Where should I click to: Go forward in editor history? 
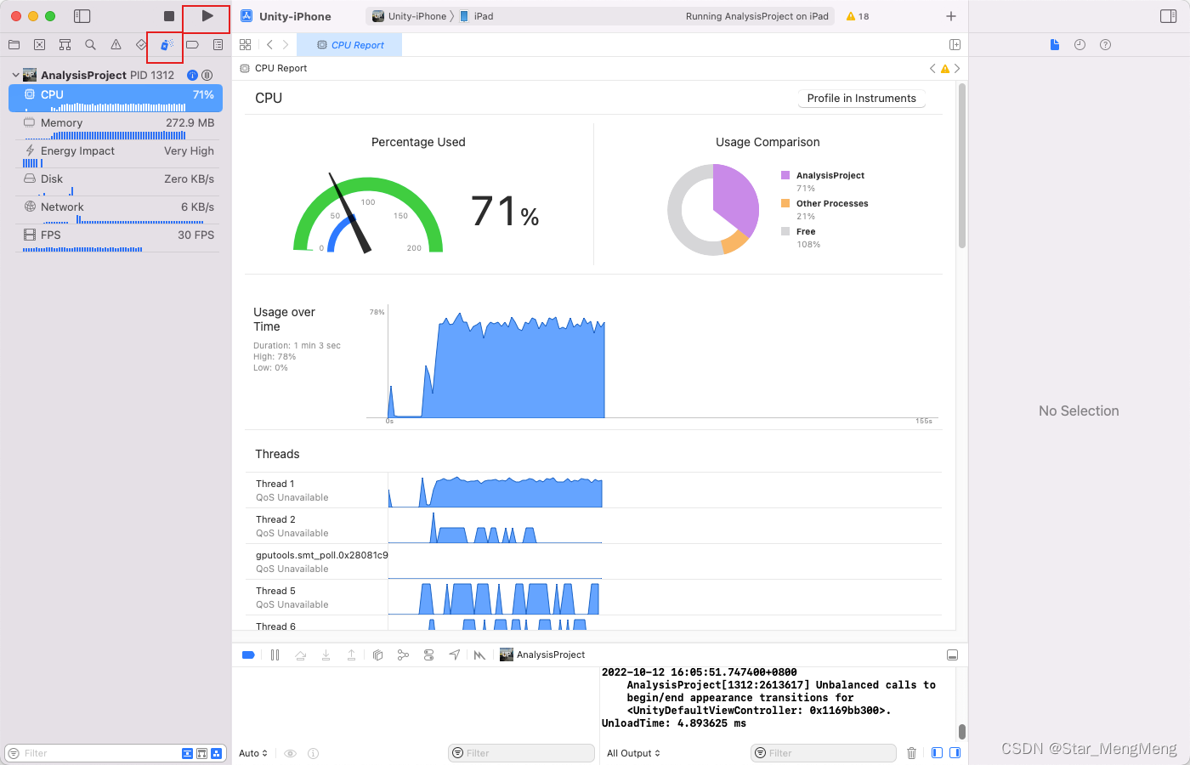(x=286, y=45)
